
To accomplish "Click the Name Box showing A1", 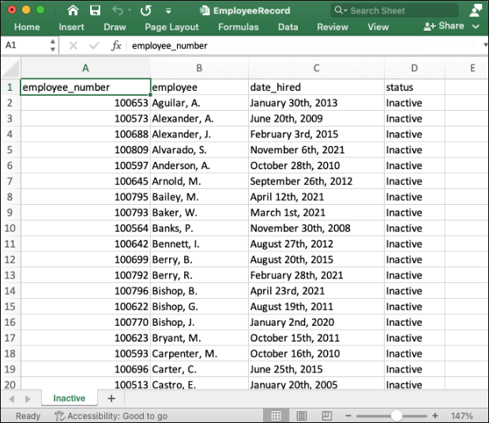I will [x=25, y=45].
